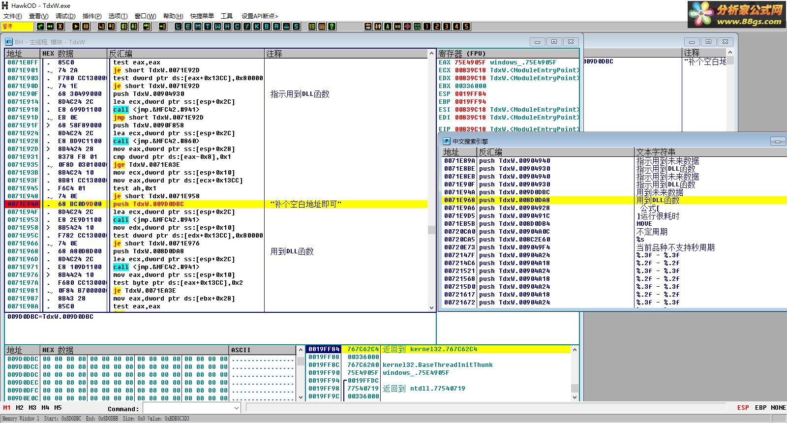Screen dimensions: 787x423
Task: Select search result row 0071E968 用到DLL函数
Action: [615, 200]
